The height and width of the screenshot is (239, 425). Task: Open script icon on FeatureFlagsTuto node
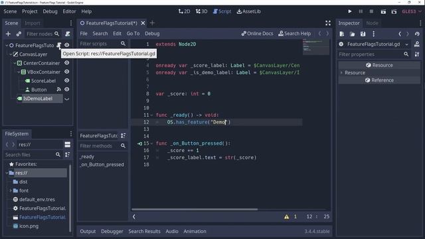pos(59,45)
